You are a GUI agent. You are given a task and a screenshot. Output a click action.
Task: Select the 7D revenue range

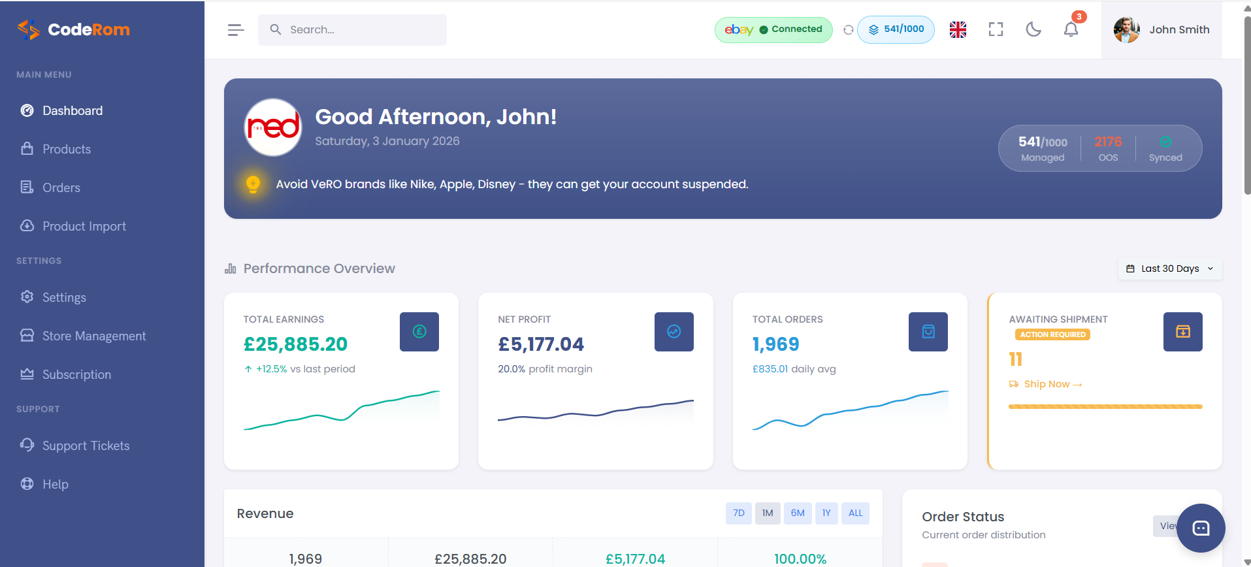(739, 513)
